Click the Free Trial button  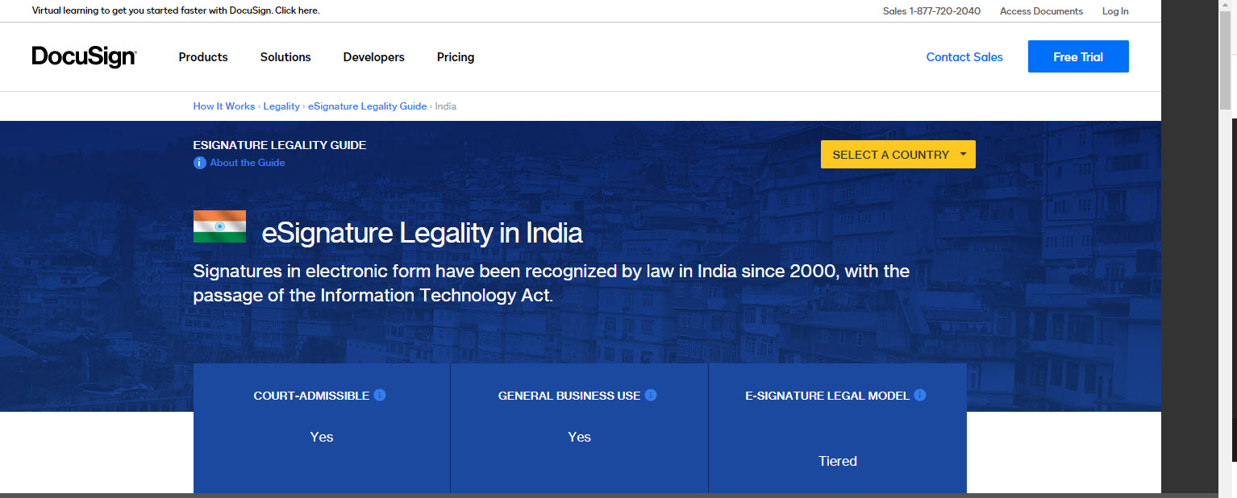[1078, 56]
